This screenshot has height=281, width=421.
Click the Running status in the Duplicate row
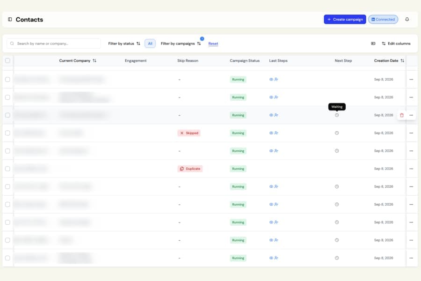pyautogui.click(x=238, y=169)
